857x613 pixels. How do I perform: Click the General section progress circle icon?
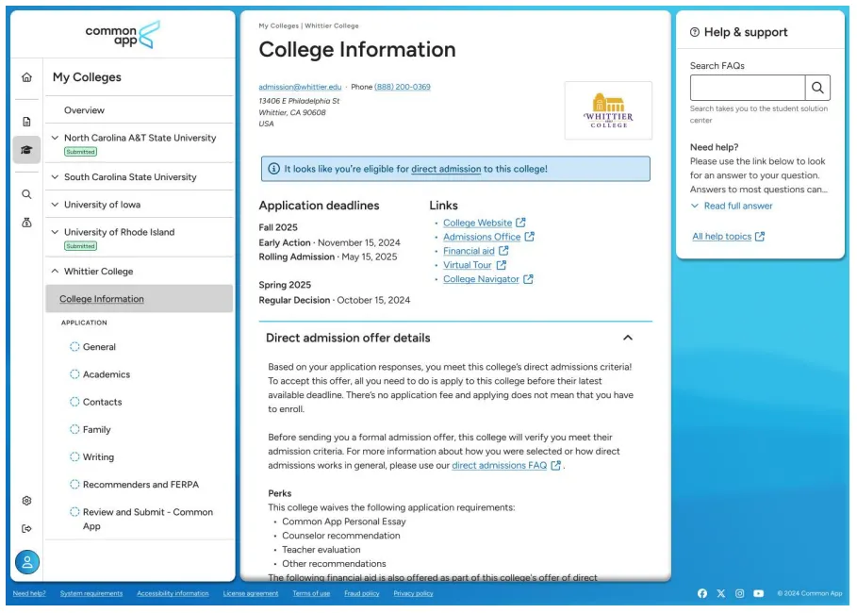pos(74,347)
